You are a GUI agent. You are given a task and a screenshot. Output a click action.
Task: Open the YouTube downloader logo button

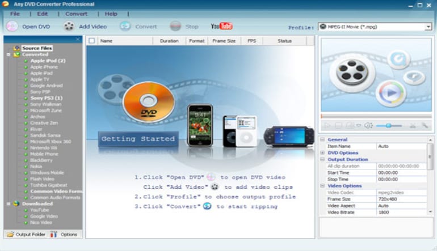click(222, 26)
